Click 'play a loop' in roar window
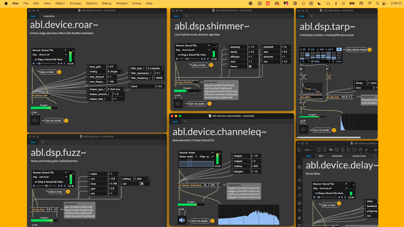404x227 pixels. pos(47,72)
